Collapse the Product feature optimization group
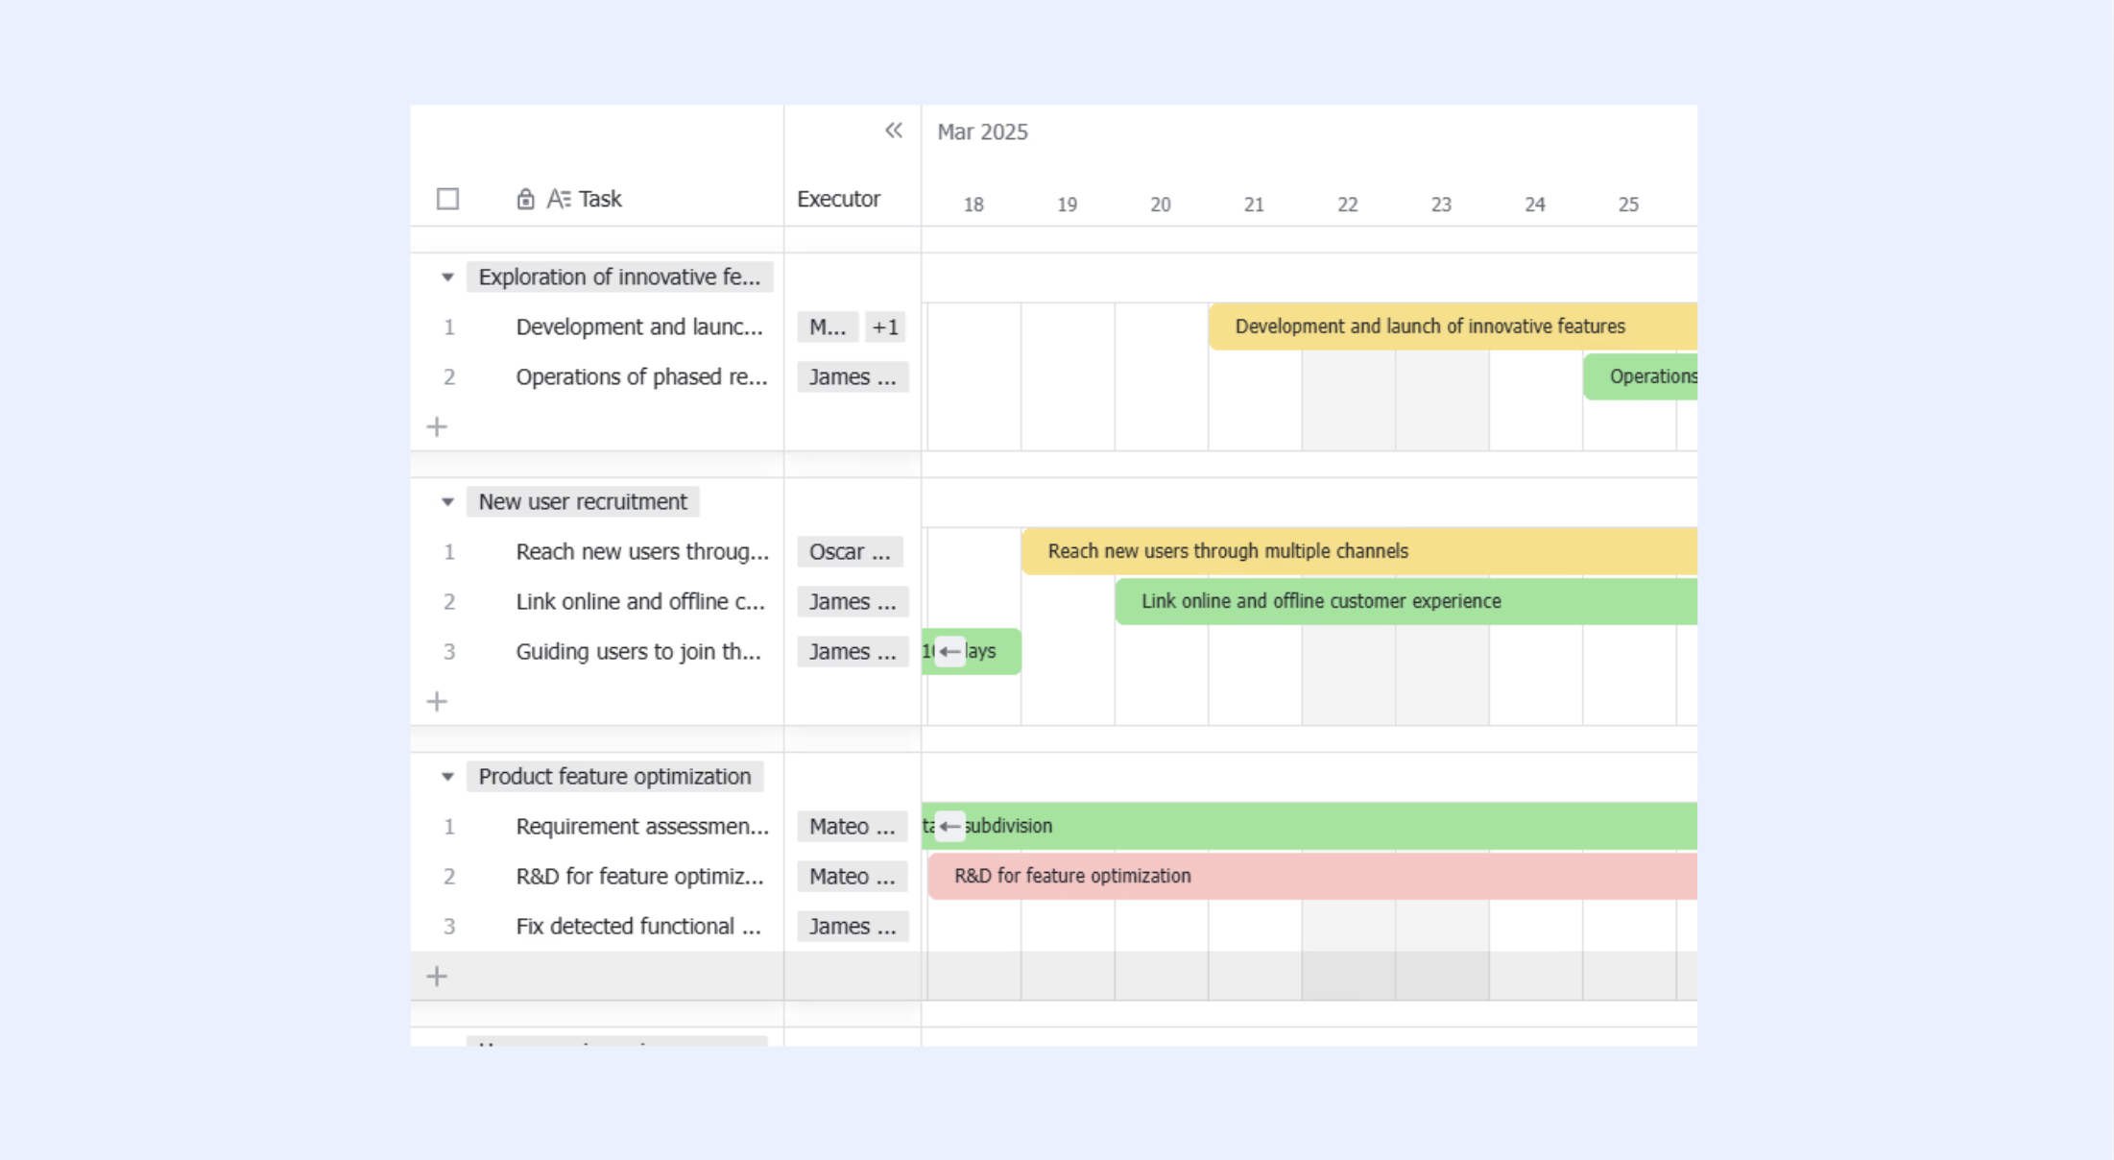Screen dimensions: 2114x1160 447,776
